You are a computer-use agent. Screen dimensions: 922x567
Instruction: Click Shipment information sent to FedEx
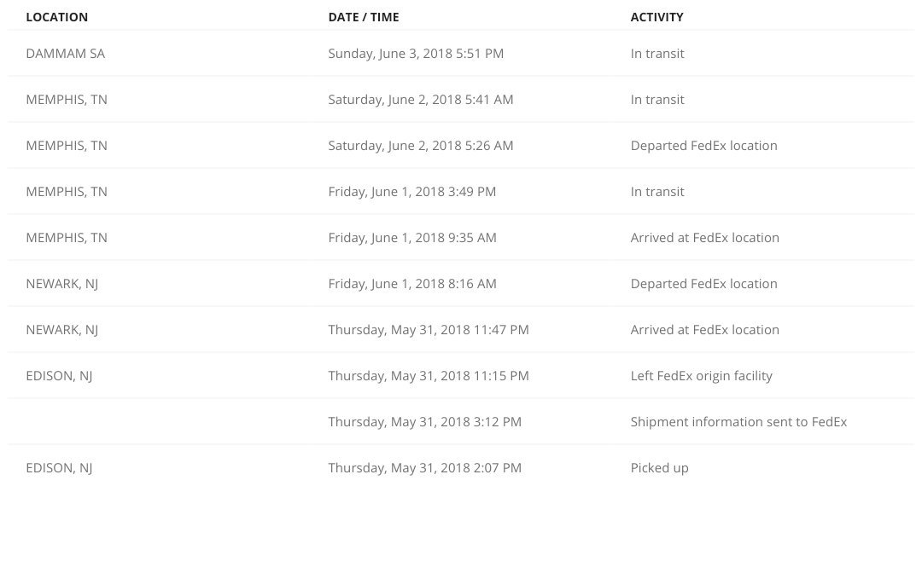tap(738, 422)
